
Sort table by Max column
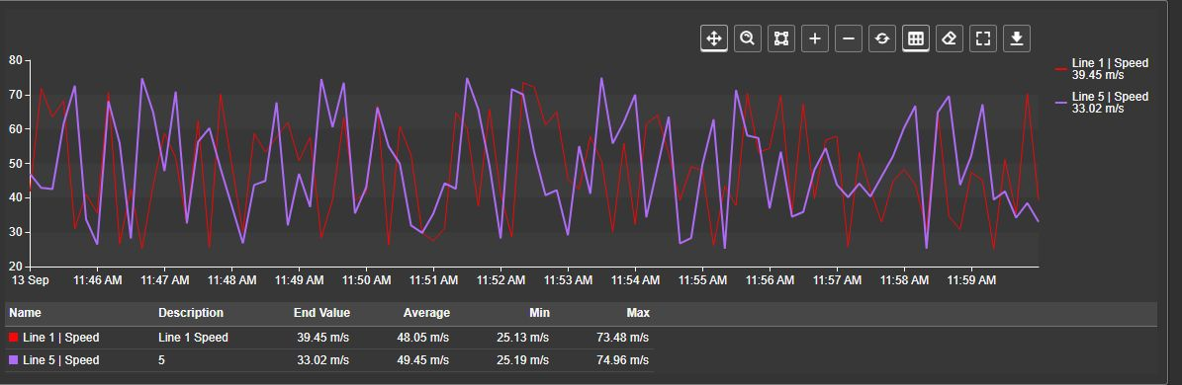point(638,313)
